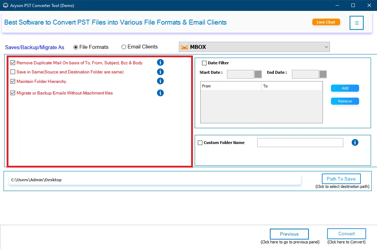The height and width of the screenshot is (249, 377).
Task: Click info icon beside Remove Duplicate Mail
Action: [160, 63]
